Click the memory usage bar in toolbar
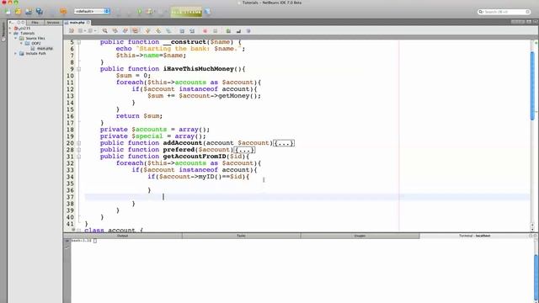 (x=186, y=12)
